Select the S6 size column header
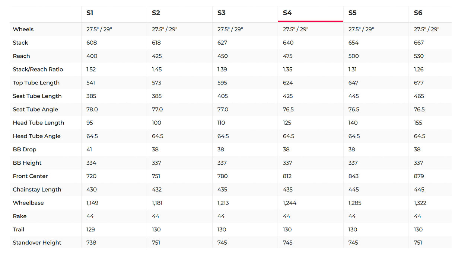The image size is (452, 254). (418, 13)
